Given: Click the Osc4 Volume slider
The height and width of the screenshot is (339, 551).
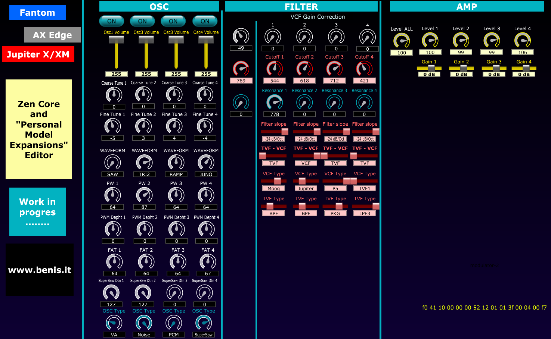Looking at the screenshot, I should [206, 52].
